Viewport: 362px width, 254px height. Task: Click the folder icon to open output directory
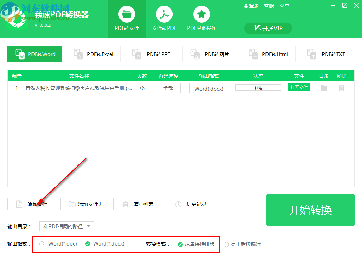(x=323, y=88)
